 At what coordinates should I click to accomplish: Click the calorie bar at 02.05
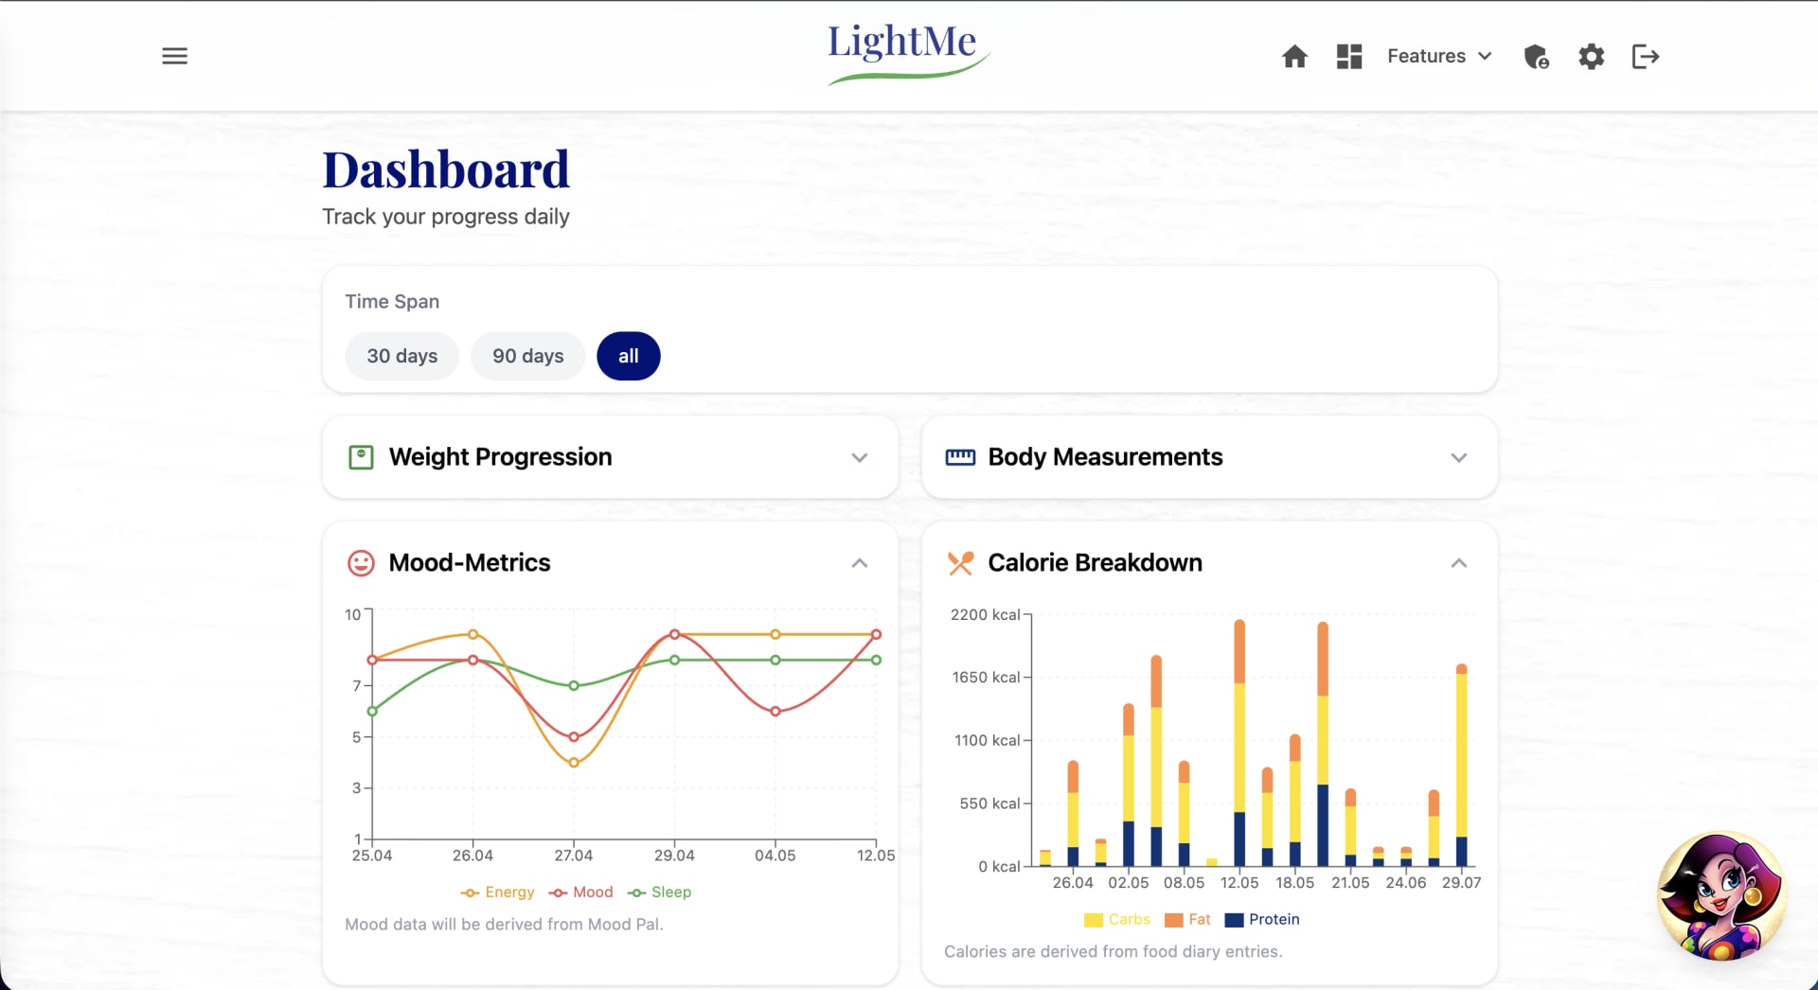[1129, 785]
